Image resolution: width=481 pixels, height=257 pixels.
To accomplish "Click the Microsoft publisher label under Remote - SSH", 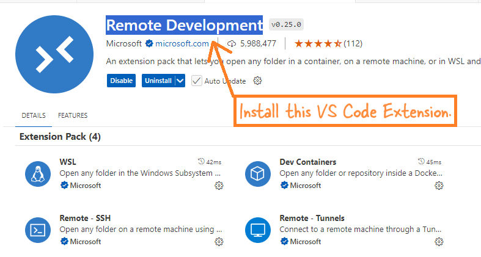I will pyautogui.click(x=86, y=241).
